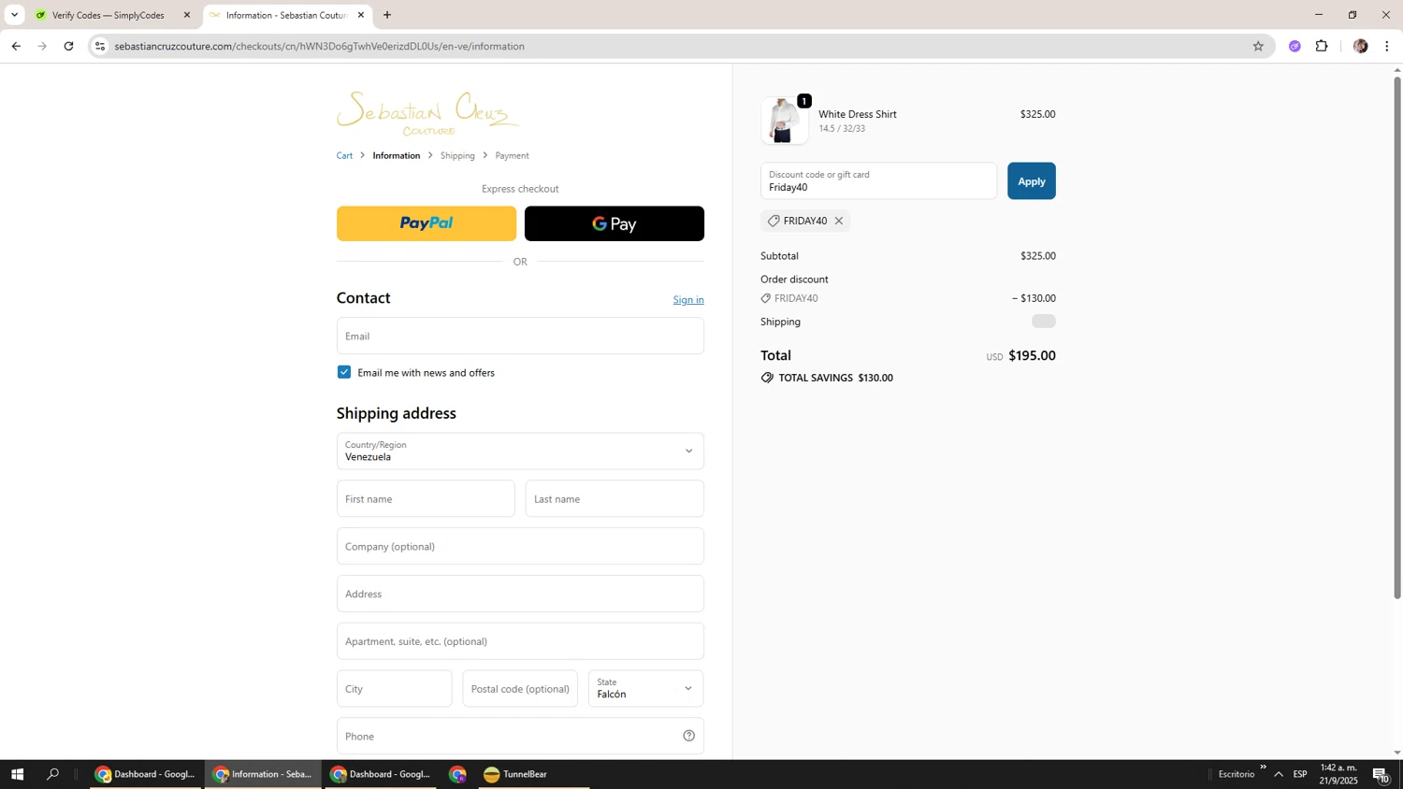Close the Verify Codes SimplyCodes tab

tap(186, 15)
